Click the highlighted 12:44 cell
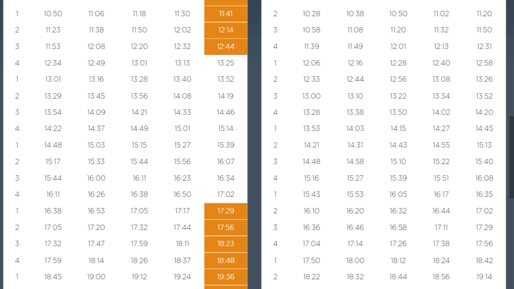This screenshot has height=289, width=514. (226, 47)
